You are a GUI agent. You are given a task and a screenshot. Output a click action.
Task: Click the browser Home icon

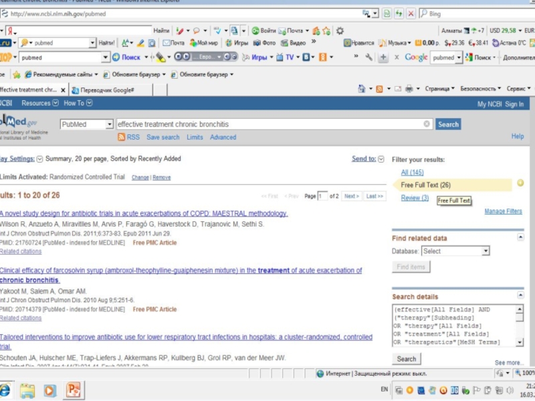click(x=362, y=89)
